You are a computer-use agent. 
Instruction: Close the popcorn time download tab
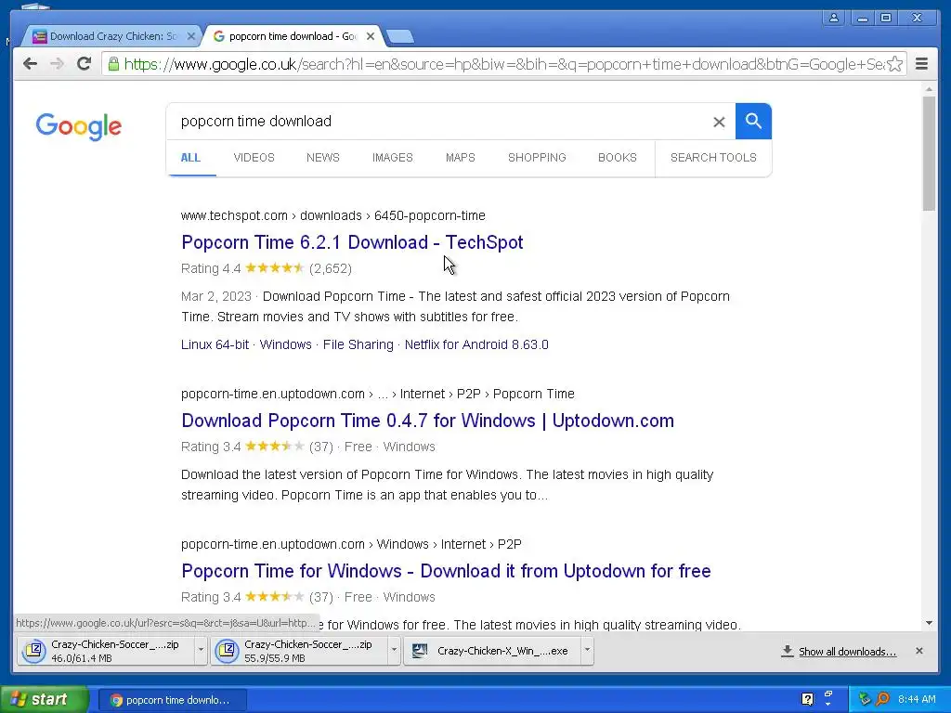click(x=371, y=36)
